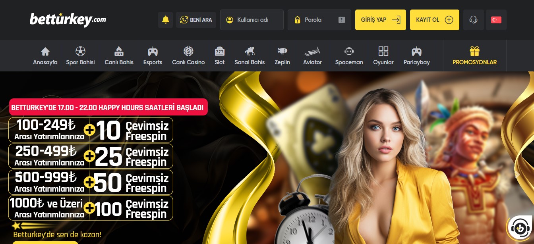The height and width of the screenshot is (244, 534).
Task: Click the 500-999₺ 50 Freespin offer
Action: click(x=91, y=182)
